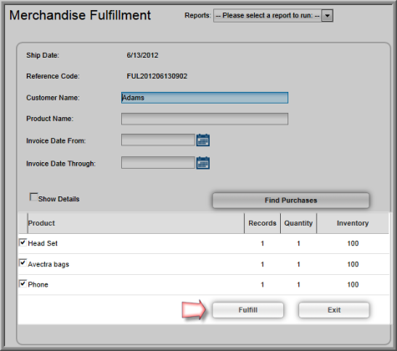397x351 pixels.
Task: Focus the Customer Name field
Action: [205, 98]
